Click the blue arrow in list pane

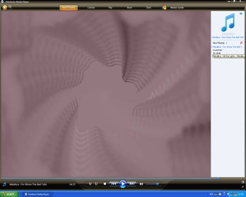tap(240, 14)
